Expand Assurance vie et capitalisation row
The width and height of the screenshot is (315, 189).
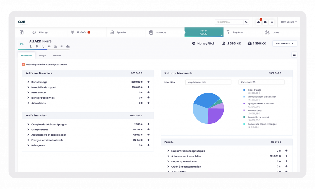tap(28, 135)
